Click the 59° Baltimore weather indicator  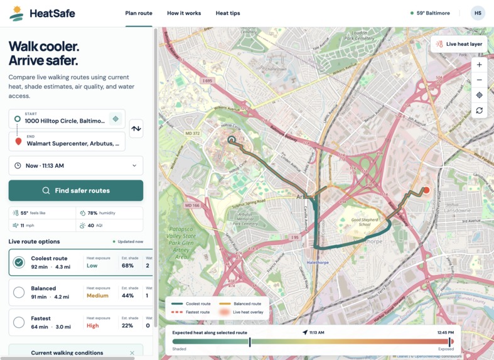431,13
